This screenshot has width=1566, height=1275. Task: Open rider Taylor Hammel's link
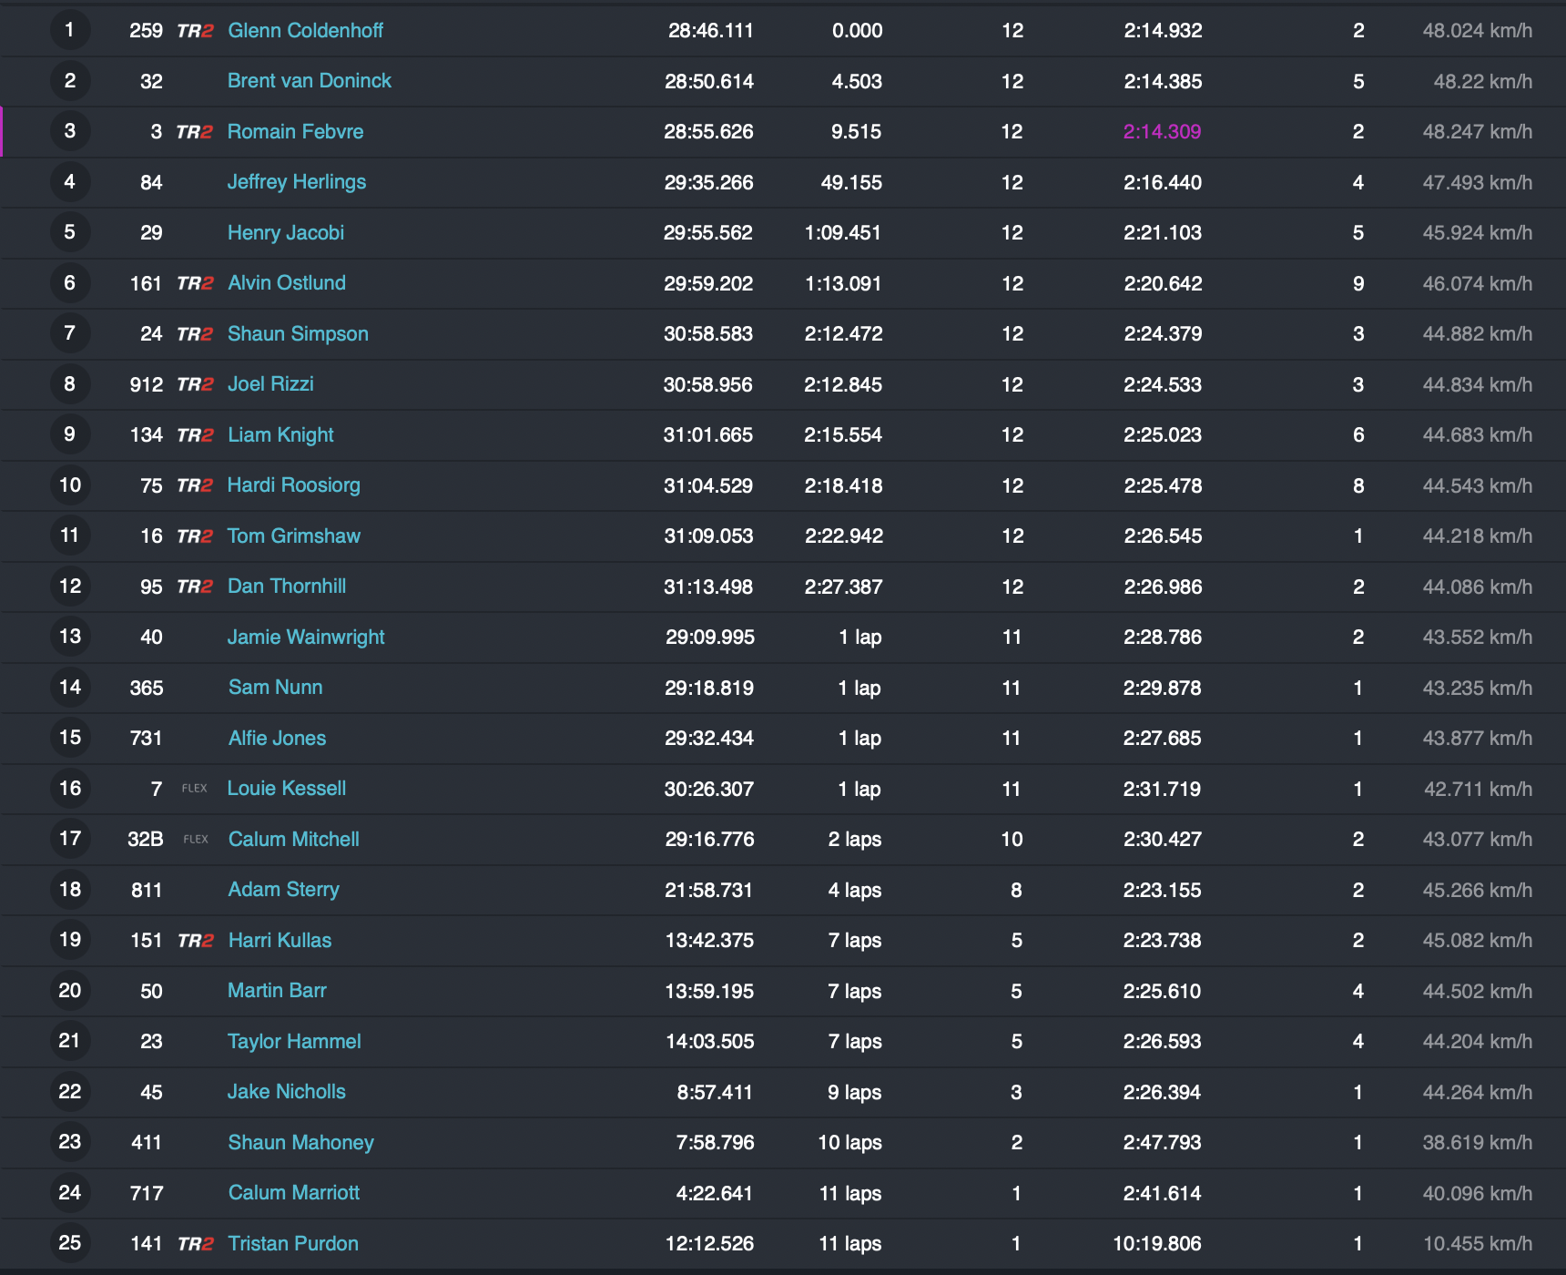[294, 1042]
